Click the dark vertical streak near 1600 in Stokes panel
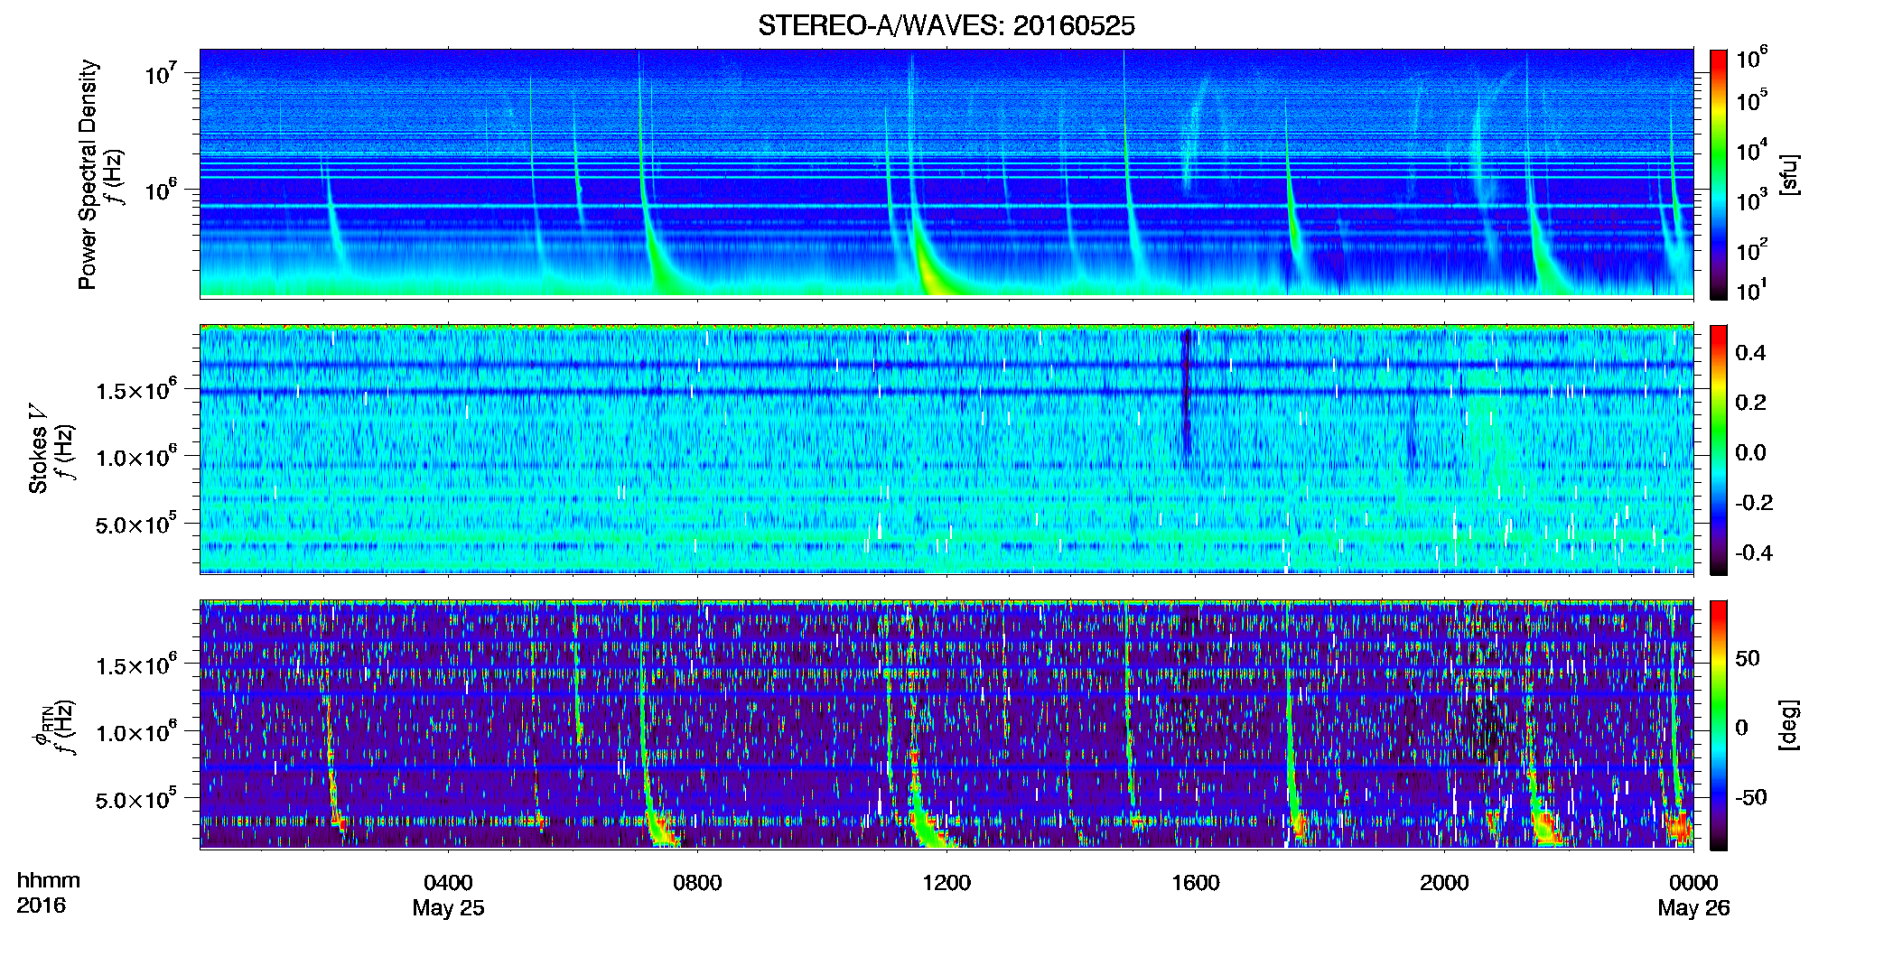Image resolution: width=1893 pixels, height=975 pixels. tap(1187, 397)
